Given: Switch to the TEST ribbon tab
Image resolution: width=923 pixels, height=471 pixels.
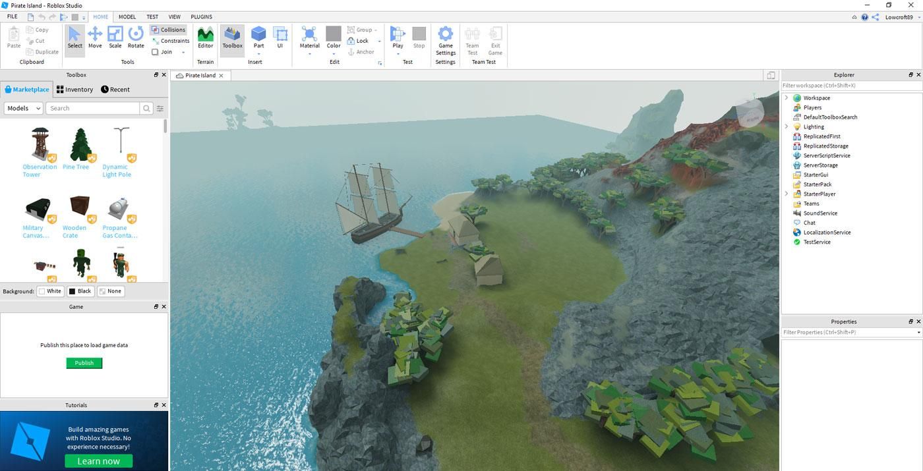Looking at the screenshot, I should (152, 17).
